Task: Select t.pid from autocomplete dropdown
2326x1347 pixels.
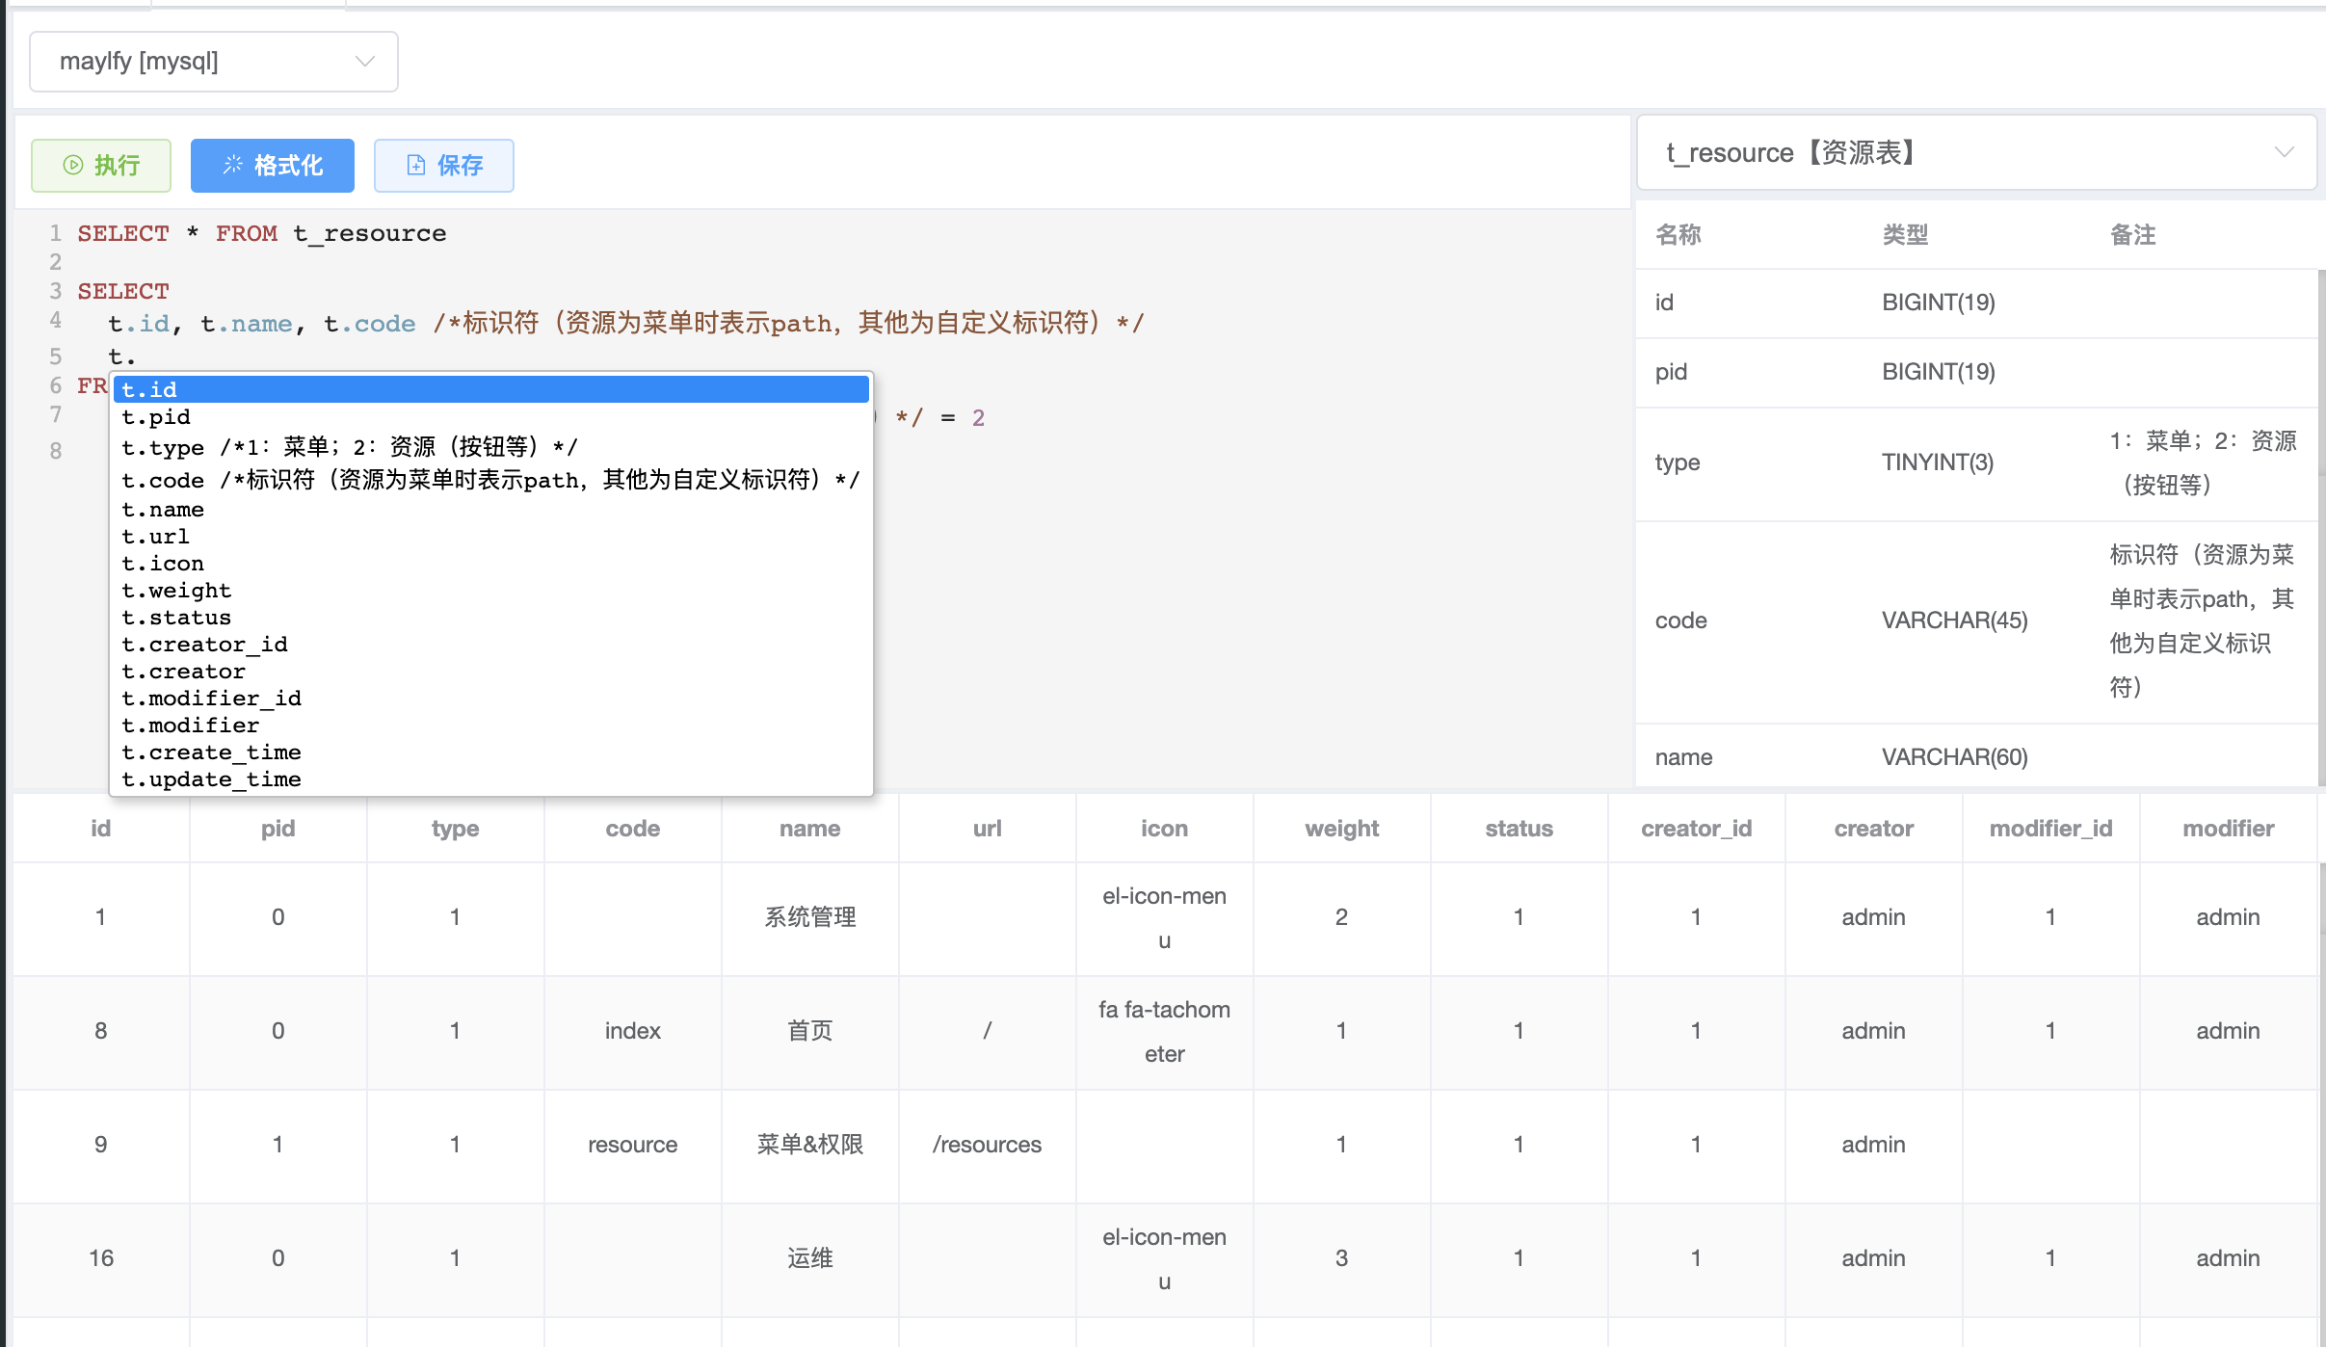Action: [x=155, y=417]
